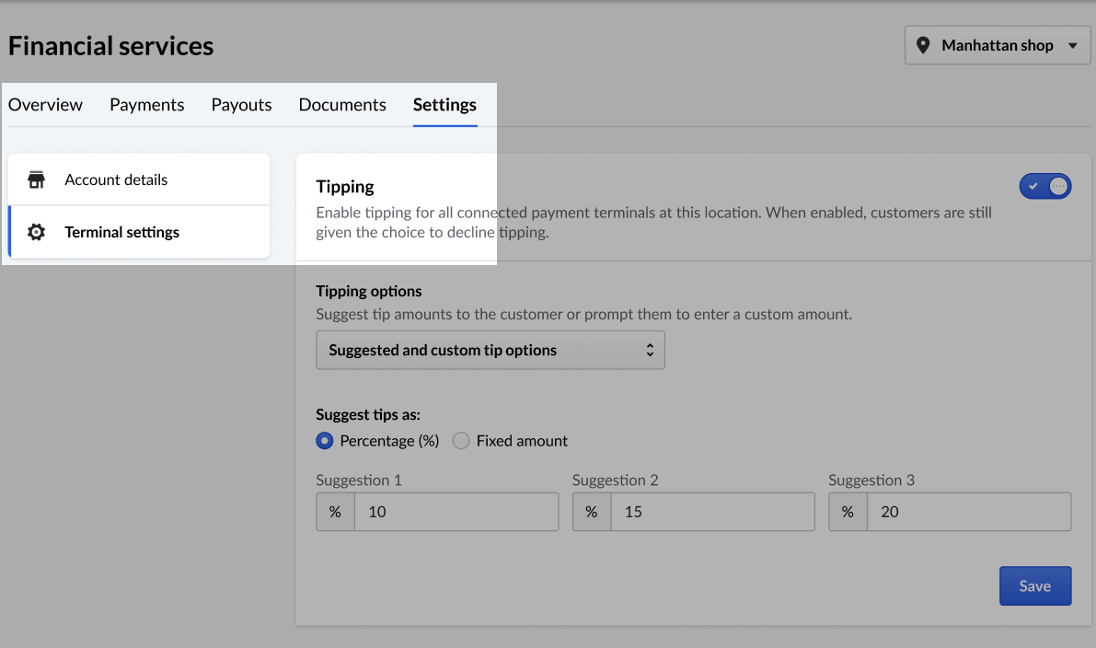Choose the Fixed amount radio option
1096x648 pixels.
(461, 441)
